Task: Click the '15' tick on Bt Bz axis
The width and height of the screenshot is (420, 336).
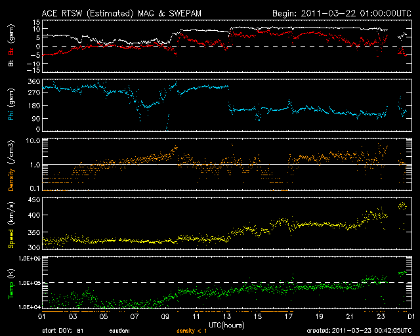Action: [37, 22]
